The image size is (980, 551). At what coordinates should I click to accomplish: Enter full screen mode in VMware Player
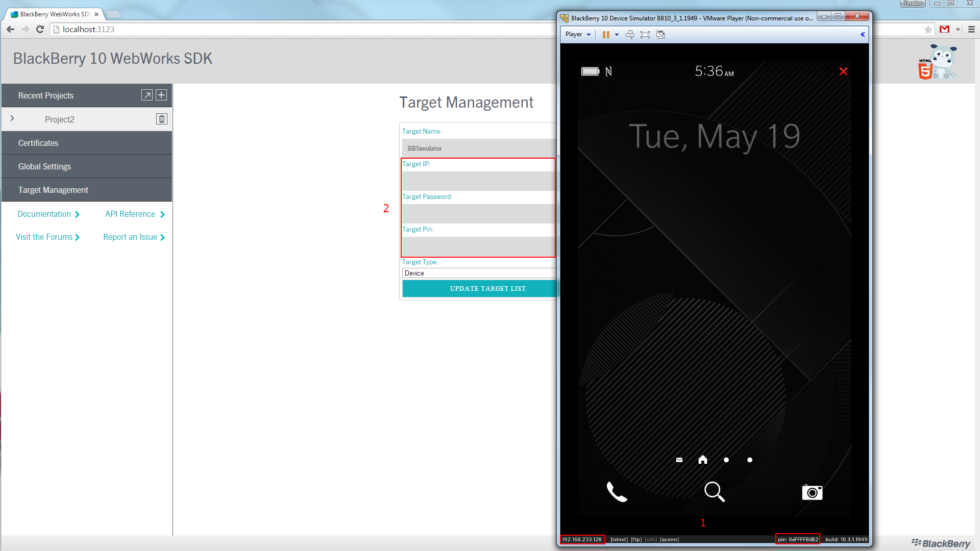645,34
